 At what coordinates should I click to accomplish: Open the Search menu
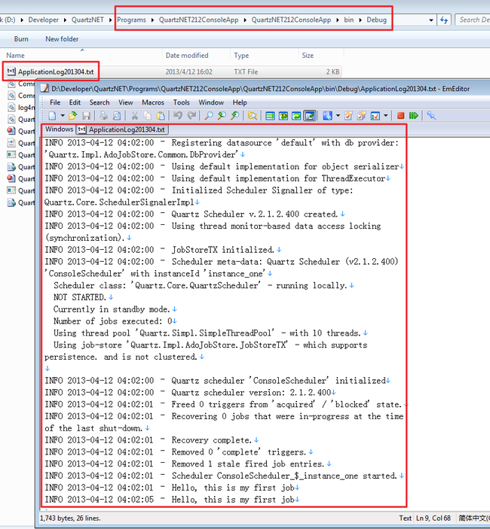coord(100,102)
